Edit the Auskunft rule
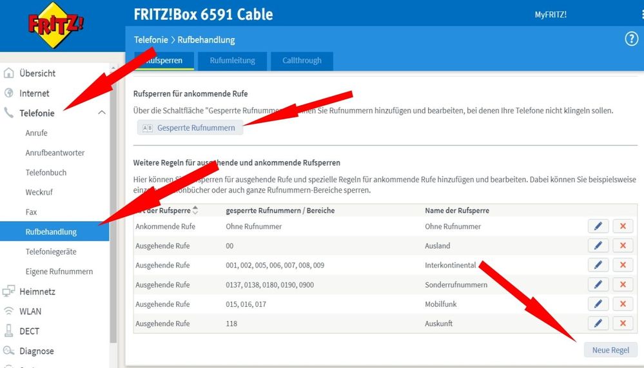 point(598,324)
